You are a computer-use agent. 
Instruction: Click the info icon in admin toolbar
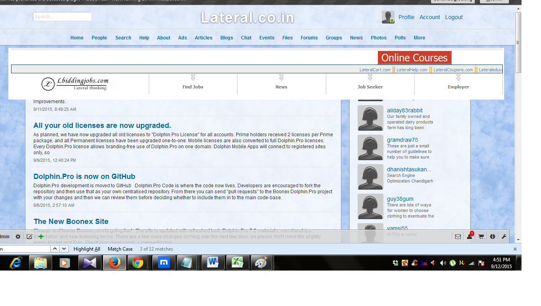pyautogui.click(x=492, y=237)
